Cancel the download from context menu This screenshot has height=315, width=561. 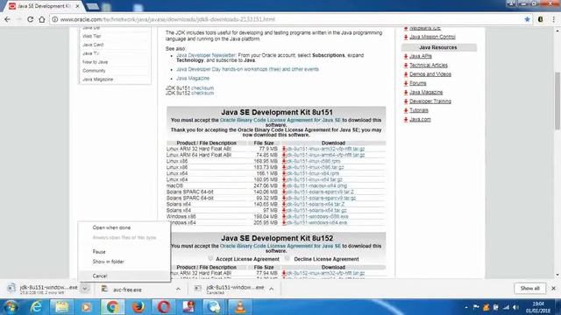pos(100,276)
